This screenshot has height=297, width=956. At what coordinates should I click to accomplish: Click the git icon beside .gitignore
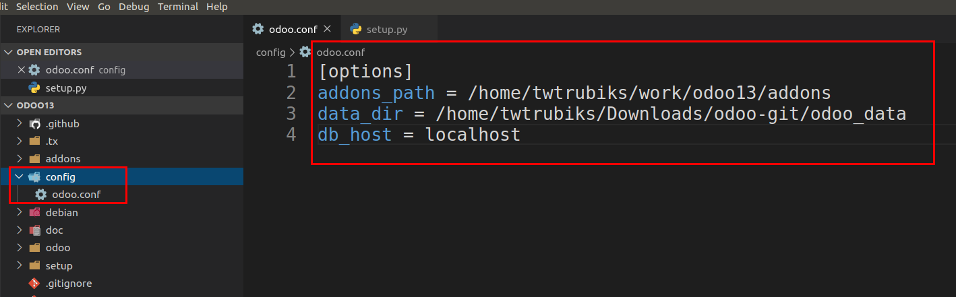click(x=34, y=283)
